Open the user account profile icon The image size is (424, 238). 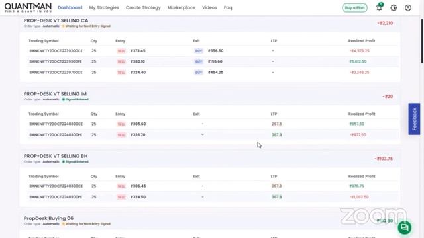(408, 7)
